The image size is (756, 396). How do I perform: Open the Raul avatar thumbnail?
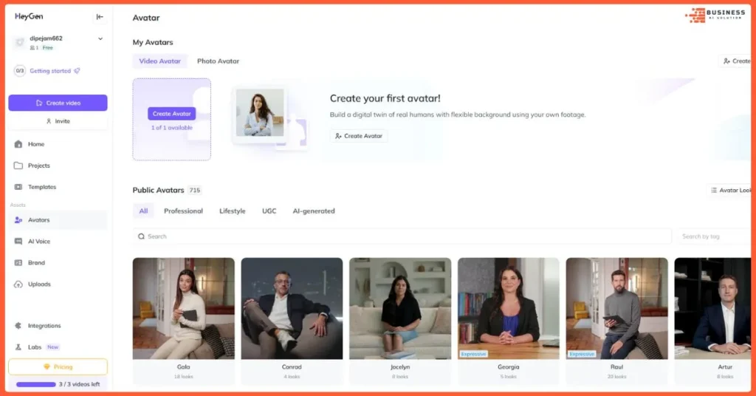(x=616, y=308)
